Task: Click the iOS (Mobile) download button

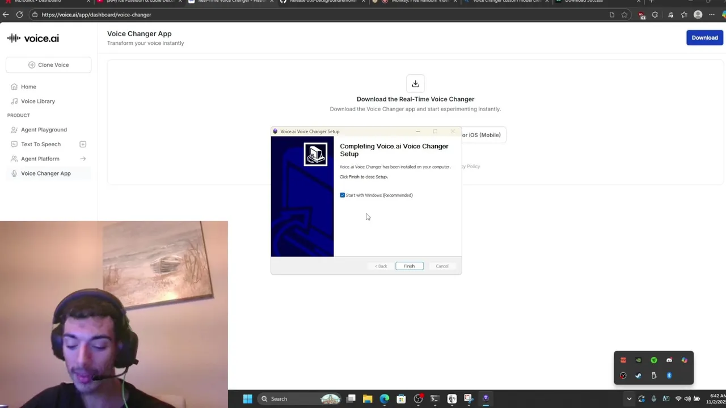Action: [x=483, y=135]
